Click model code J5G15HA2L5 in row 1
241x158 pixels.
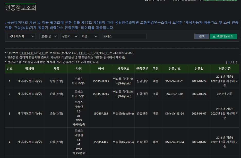[x=101, y=81]
